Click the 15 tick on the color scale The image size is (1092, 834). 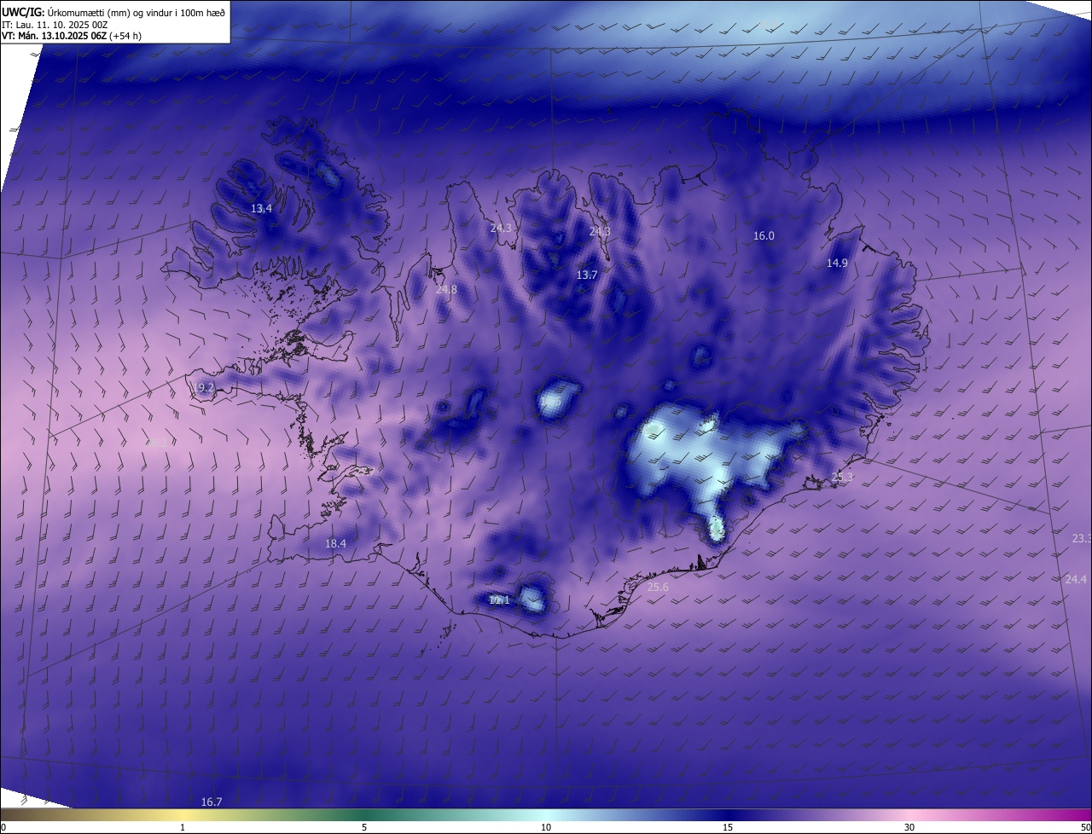pos(728,827)
